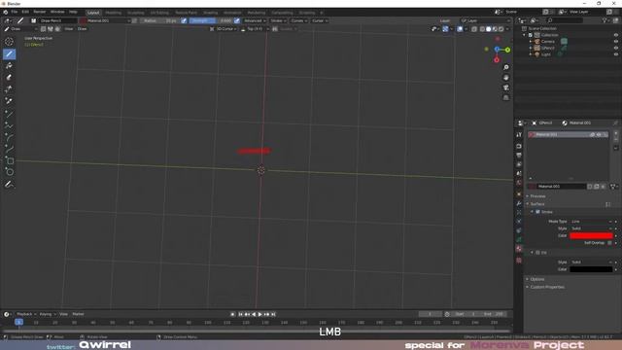
Task: Toggle GPencil visibility eye in outliner
Action: pyautogui.click(x=615, y=48)
